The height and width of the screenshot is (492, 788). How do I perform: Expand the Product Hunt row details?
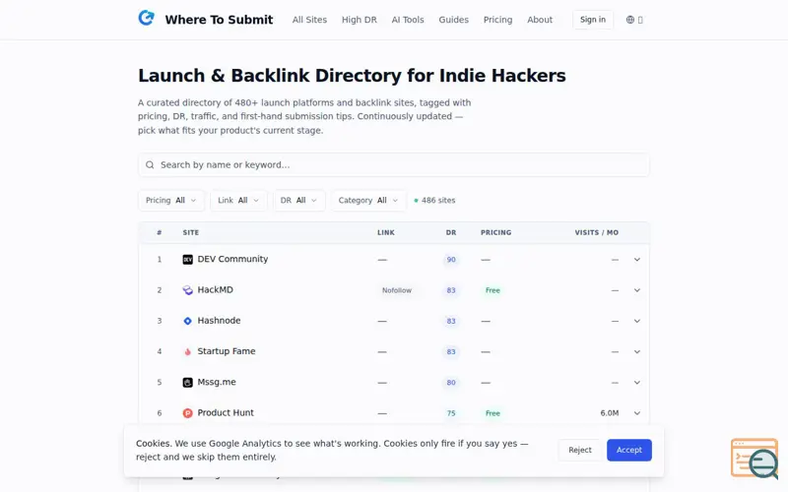636,413
